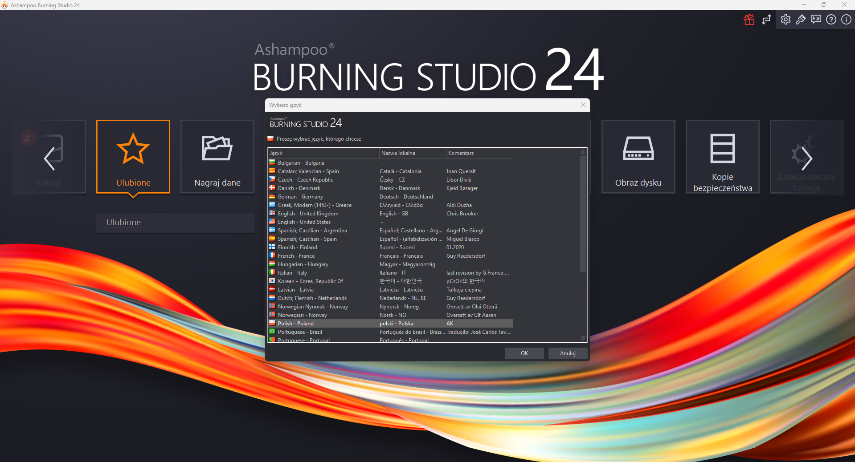Open help via the question mark icon

831,20
